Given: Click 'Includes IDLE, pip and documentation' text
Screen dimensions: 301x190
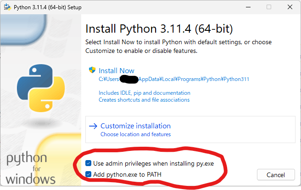Looking at the screenshot, I should [x=145, y=93].
